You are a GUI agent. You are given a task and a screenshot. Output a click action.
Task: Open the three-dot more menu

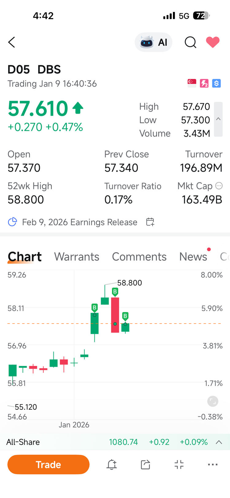[x=213, y=465]
